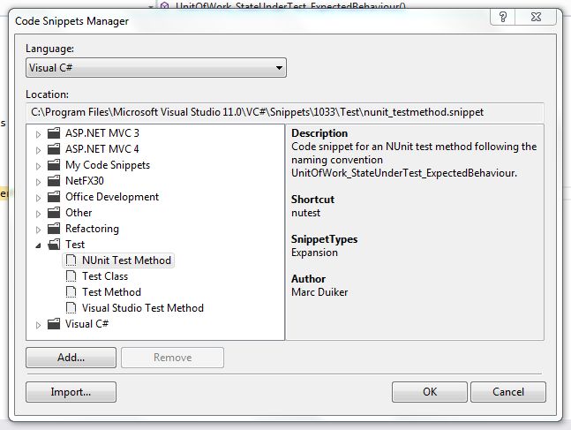Click the Test Method snippet file icon
Viewport: 571px width, 430px height.
click(x=71, y=292)
